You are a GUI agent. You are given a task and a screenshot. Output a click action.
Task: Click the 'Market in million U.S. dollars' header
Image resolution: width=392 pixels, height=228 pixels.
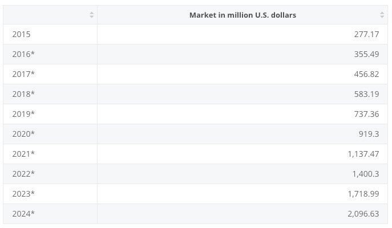click(243, 15)
